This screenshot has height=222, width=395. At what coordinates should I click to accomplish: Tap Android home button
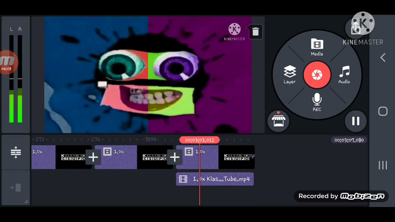pyautogui.click(x=383, y=111)
